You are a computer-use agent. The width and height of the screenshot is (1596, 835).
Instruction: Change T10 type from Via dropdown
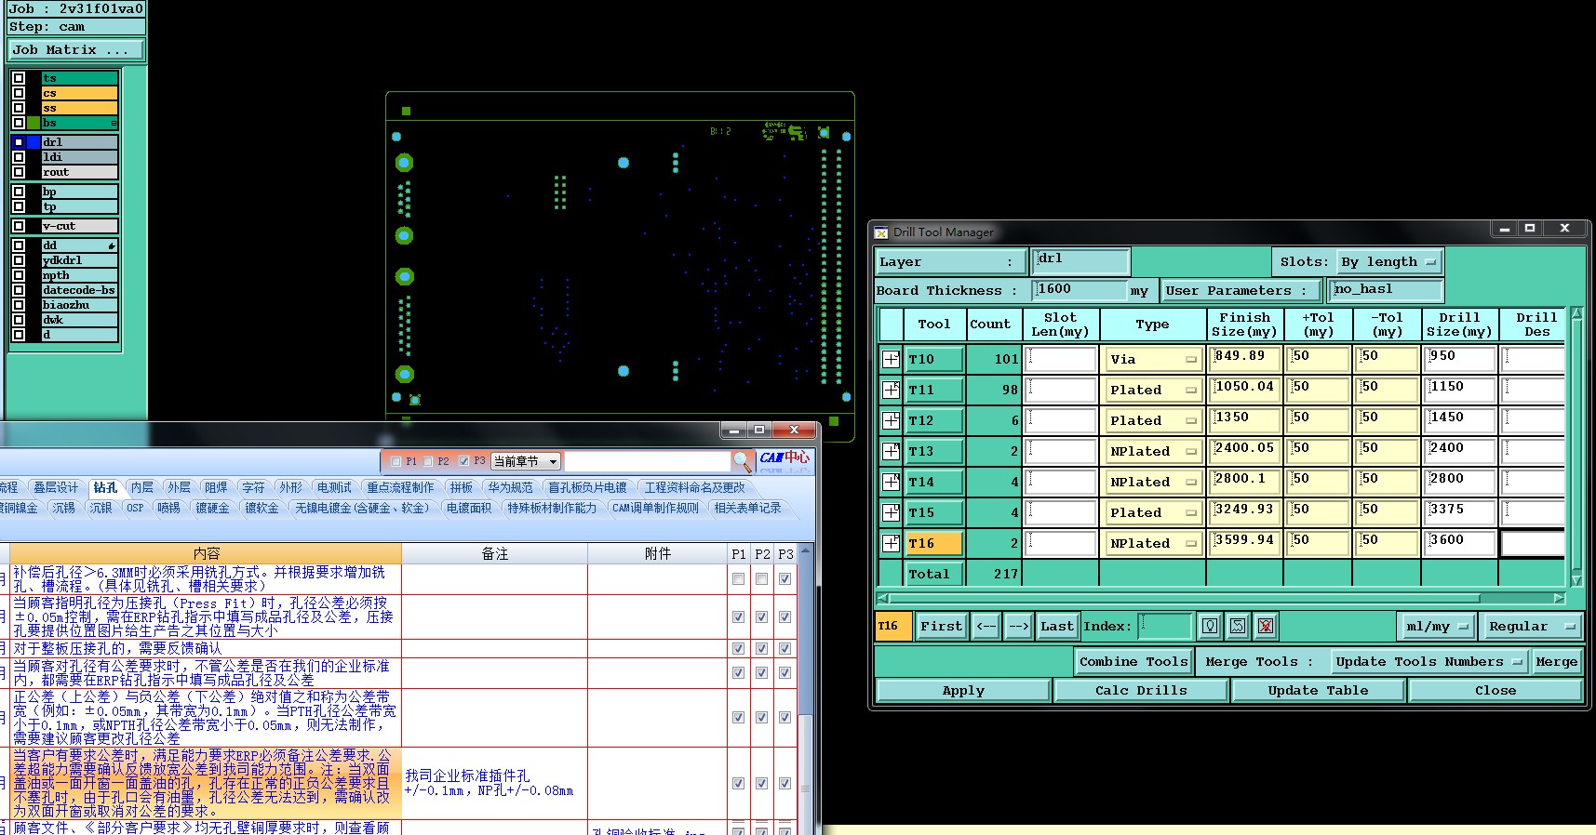tap(1152, 359)
